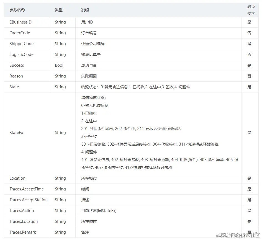Select the 类型 column header
This screenshot has width=262, height=240.
click(59, 10)
